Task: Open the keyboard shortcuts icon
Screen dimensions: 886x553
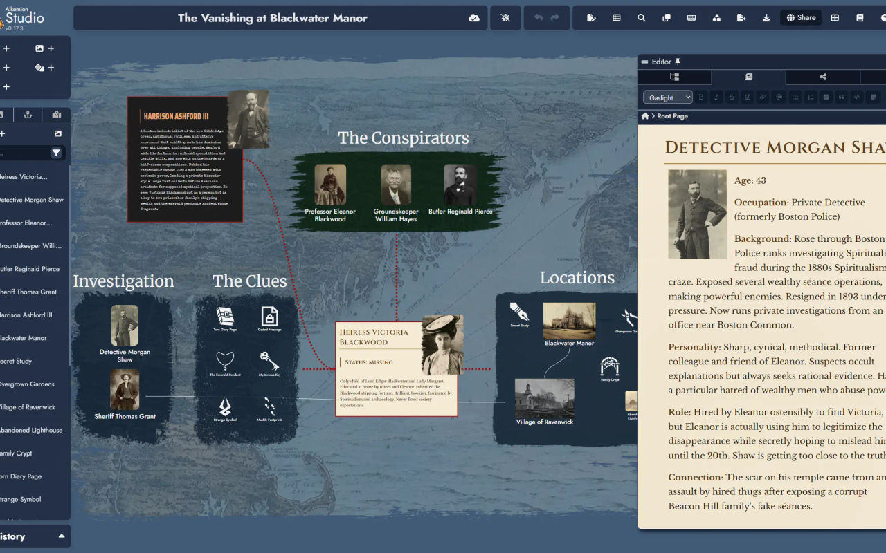Action: 691,18
